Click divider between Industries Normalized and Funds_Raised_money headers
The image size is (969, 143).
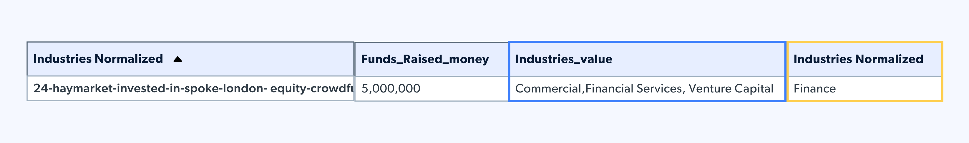coord(354,59)
